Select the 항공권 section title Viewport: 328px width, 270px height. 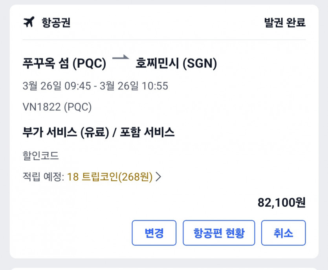coord(56,23)
